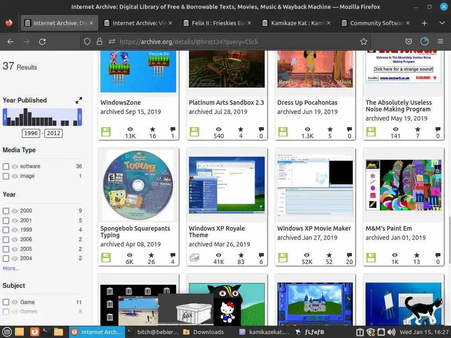Switch to the second Internet Archive tab

tap(138, 23)
